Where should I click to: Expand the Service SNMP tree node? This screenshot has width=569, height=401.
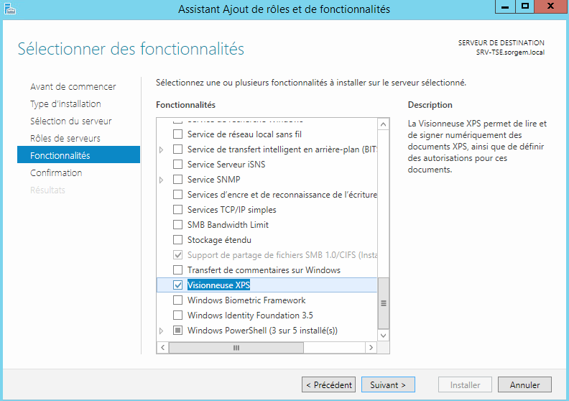point(162,180)
